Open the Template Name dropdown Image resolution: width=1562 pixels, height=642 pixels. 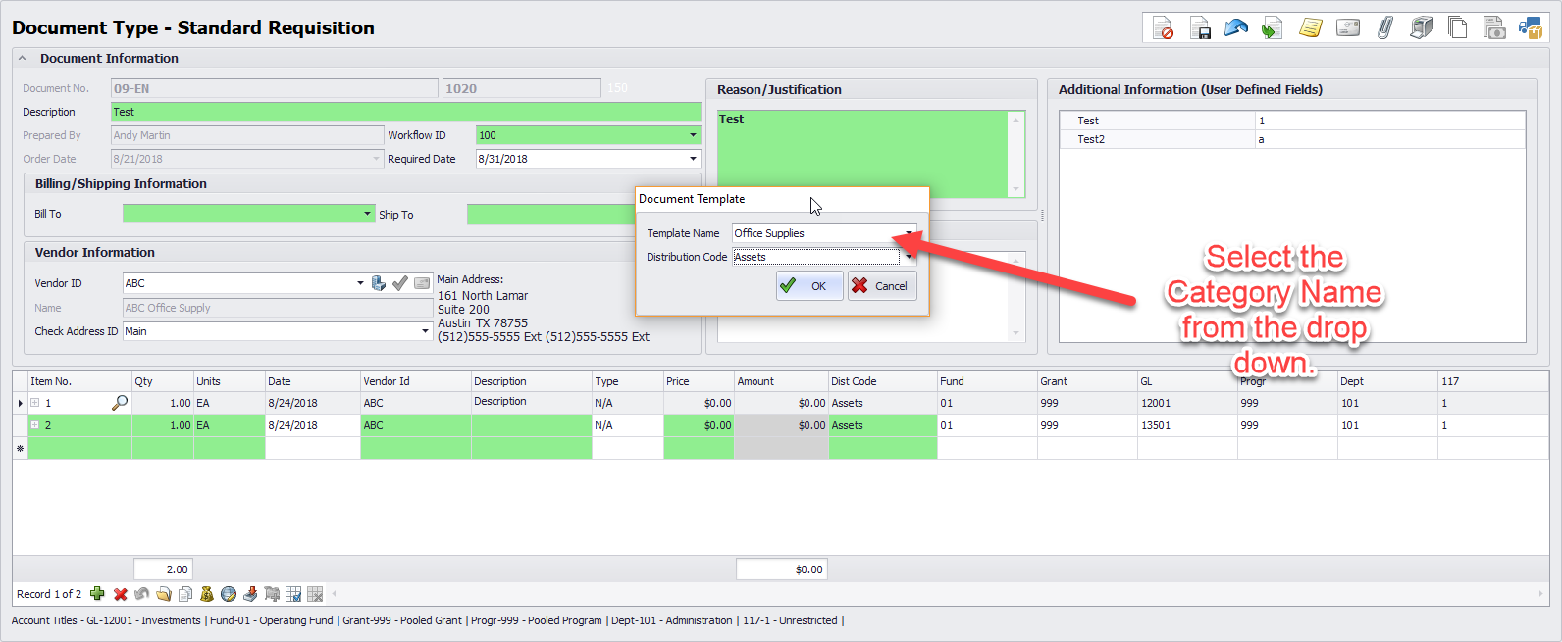[909, 233]
